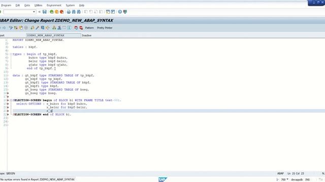This screenshot has height=182, width=325.
Task: Click the 'gs_bseg type bseg.' line
Action: (x=41, y=93)
